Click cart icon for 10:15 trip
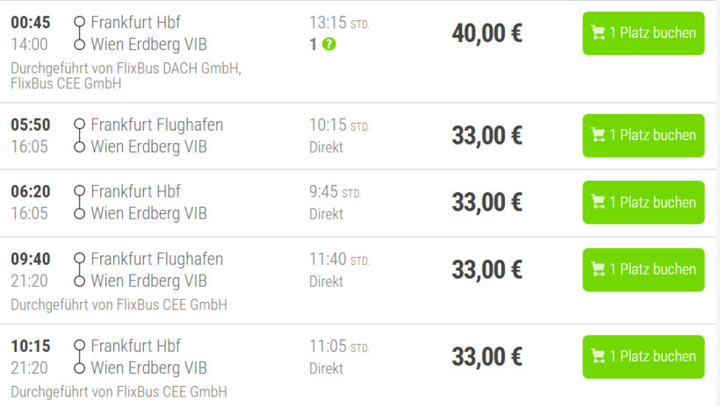The image size is (720, 407). pos(598,357)
